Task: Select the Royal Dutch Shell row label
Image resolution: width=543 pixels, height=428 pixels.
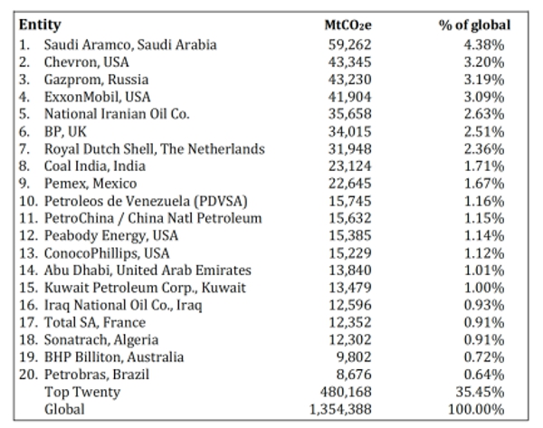Action: coord(155,148)
